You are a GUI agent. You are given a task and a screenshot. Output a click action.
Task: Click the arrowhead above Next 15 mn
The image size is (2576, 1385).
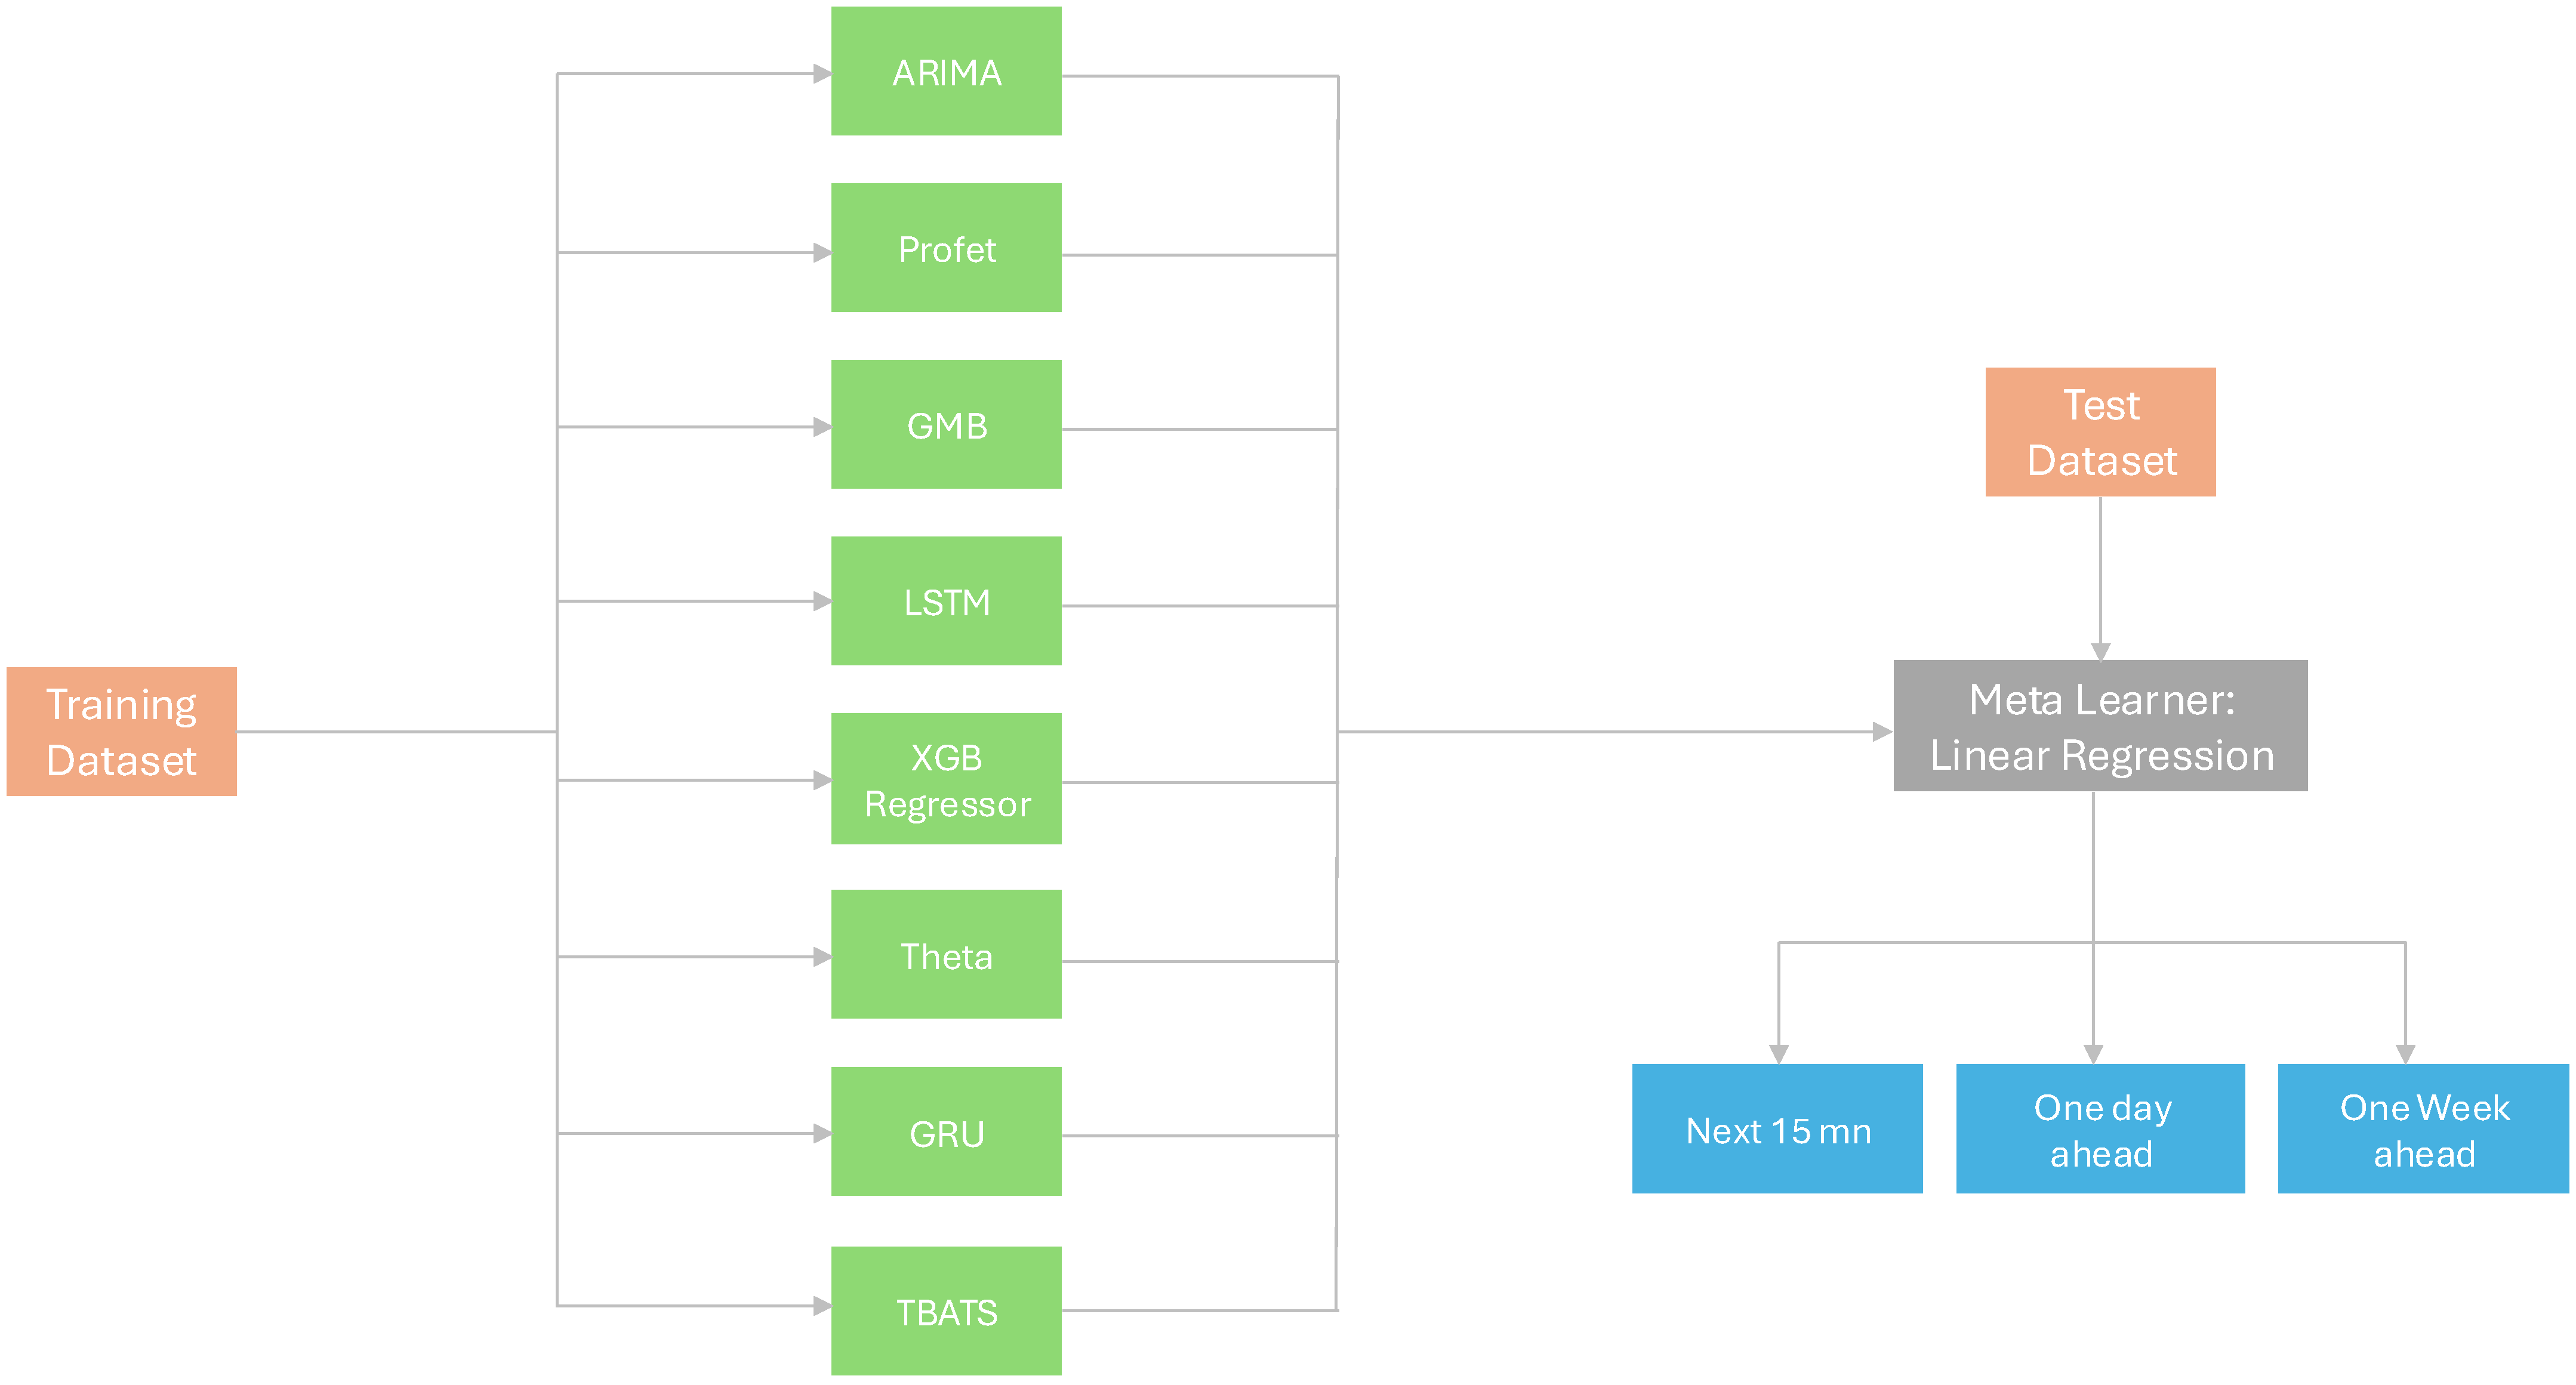tap(1778, 1055)
